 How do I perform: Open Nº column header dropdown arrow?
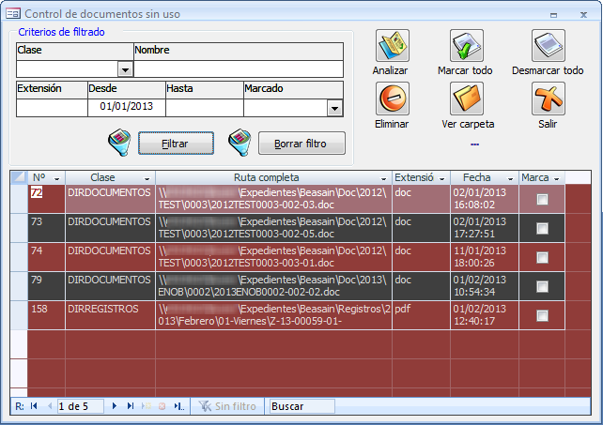(57, 178)
